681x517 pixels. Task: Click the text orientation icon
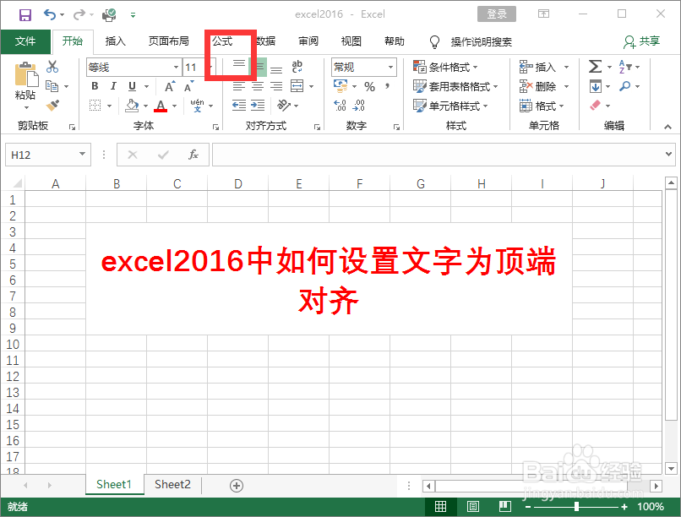tap(284, 105)
